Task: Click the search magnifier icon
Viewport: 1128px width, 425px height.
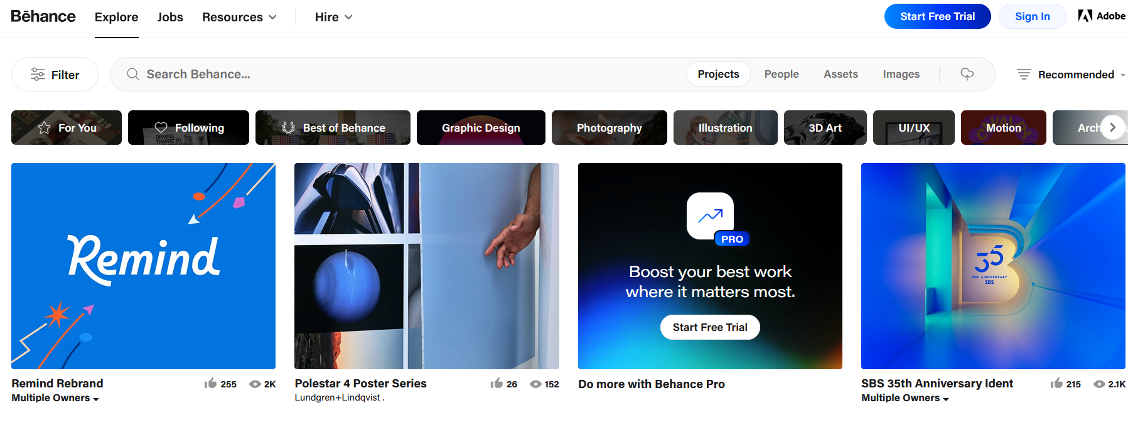Action: tap(133, 74)
